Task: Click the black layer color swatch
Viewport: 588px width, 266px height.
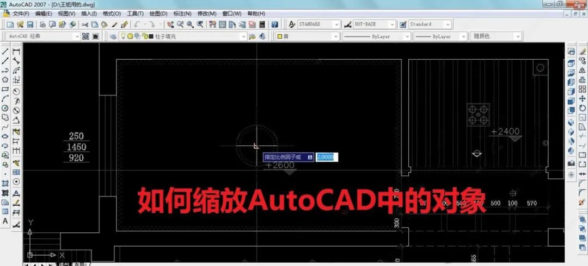Action: pos(151,36)
